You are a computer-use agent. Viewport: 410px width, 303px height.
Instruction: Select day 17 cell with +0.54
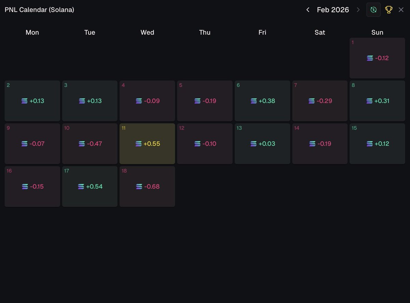[x=90, y=187]
